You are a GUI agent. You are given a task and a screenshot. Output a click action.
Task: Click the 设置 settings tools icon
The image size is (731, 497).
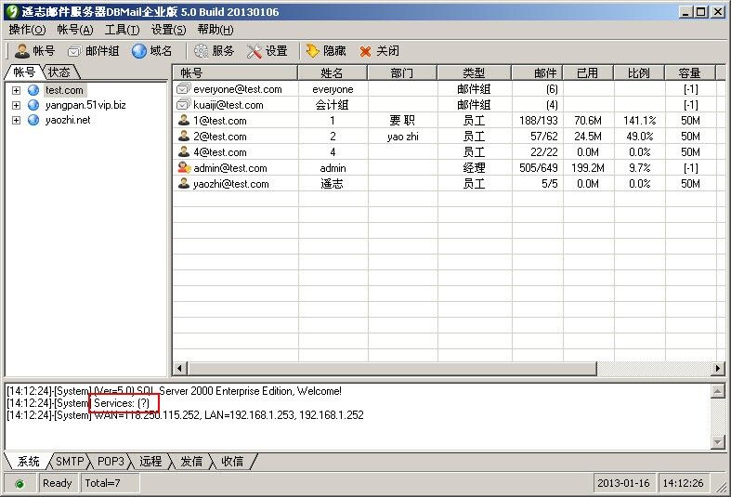point(255,51)
